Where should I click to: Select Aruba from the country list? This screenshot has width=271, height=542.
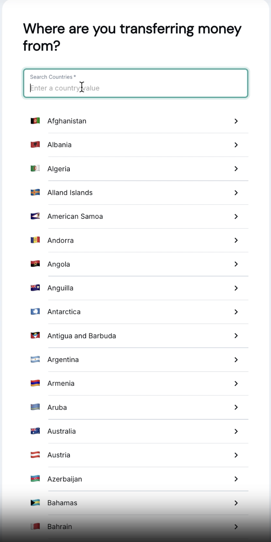[x=57, y=407]
